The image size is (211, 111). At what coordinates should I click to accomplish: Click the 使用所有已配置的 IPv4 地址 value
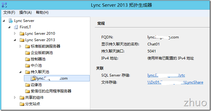[x=171, y=58]
